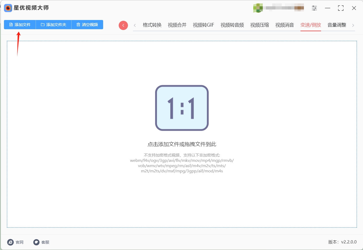
Task: Select the 变速/倒放 tab
Action: [x=311, y=25]
